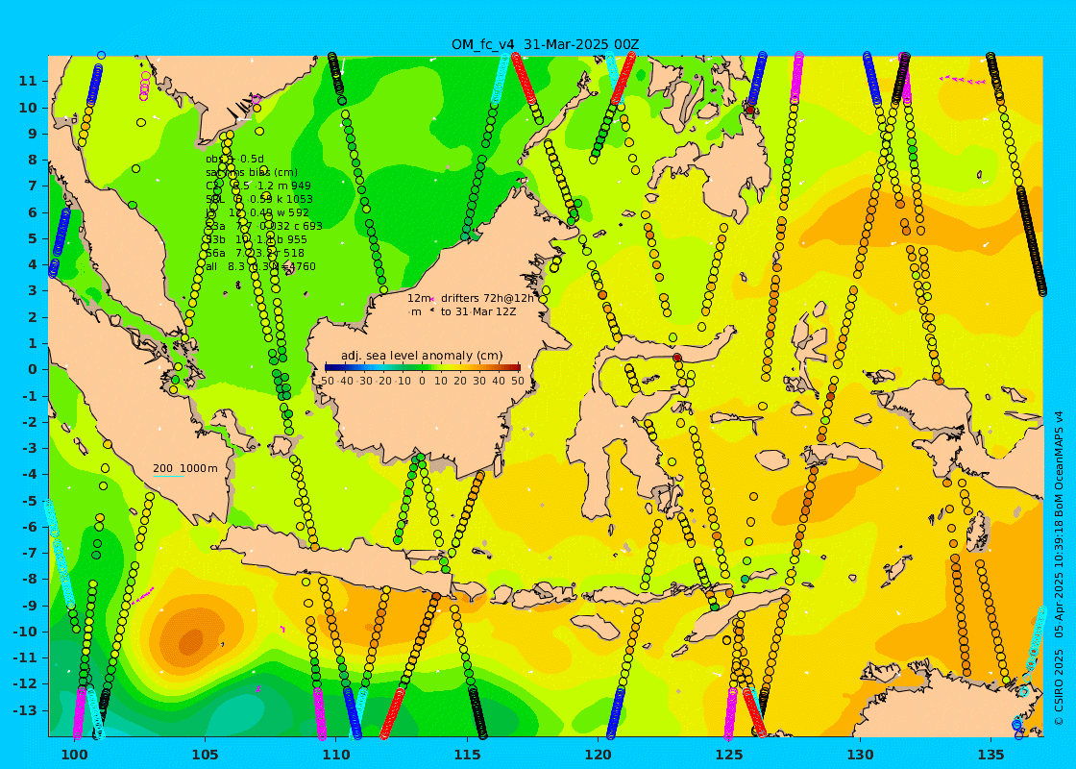Image resolution: width=1076 pixels, height=769 pixels.
Task: Click longitude axis label 100
Action: click(x=75, y=755)
